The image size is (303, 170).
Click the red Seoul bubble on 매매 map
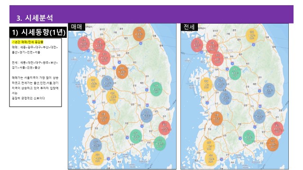point(99,45)
